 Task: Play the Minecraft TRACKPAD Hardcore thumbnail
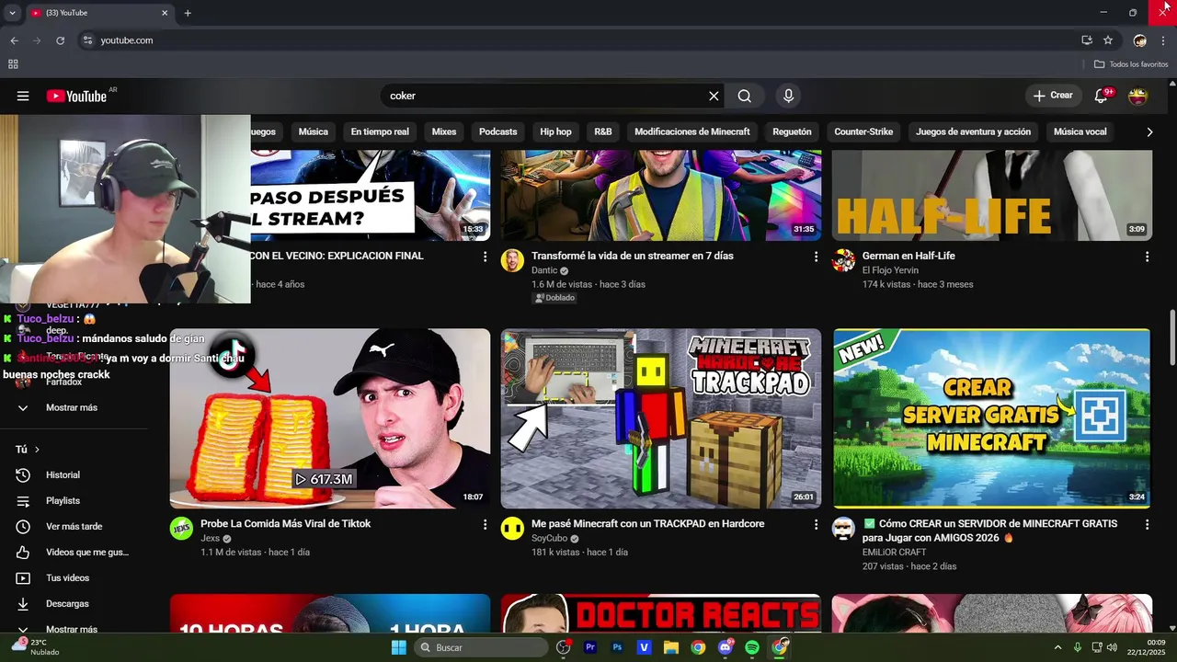[x=661, y=418]
